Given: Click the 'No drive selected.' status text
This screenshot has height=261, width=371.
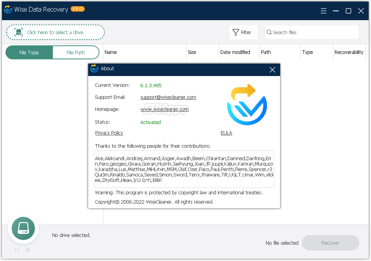Looking at the screenshot, I should point(71,235).
